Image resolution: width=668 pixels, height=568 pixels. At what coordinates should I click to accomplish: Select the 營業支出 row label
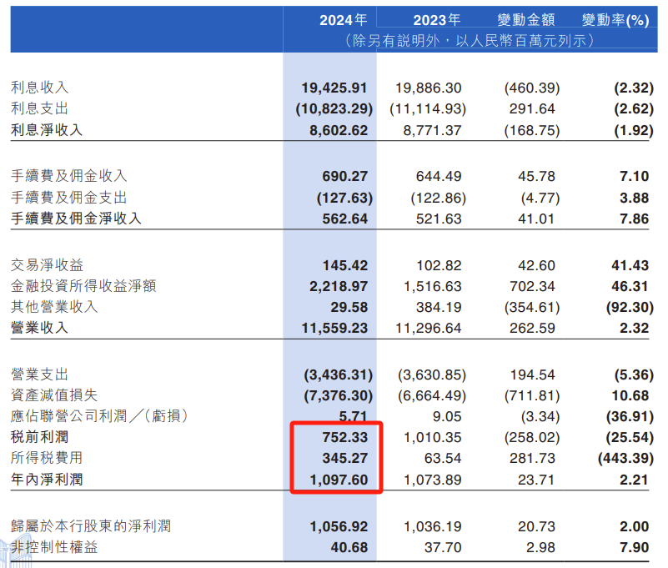[40, 374]
